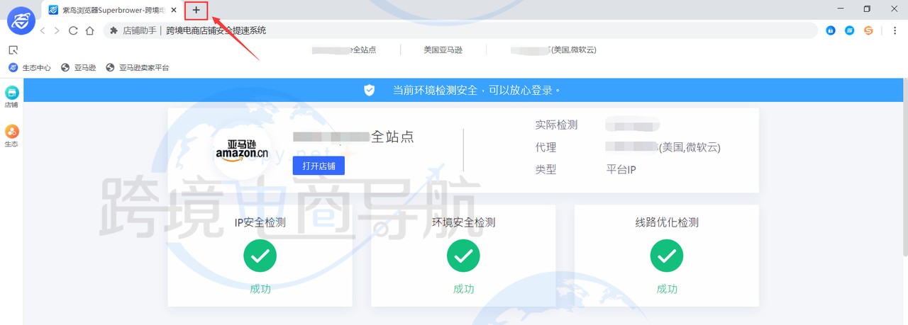Click the 环境安全检测 success checkmark
Viewport: 908px width, 325px height.
click(463, 256)
